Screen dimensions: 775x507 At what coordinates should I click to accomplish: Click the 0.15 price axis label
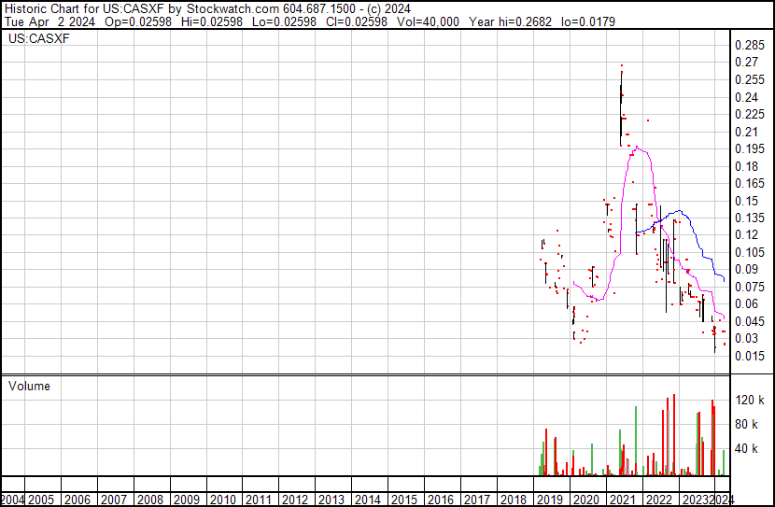coord(746,201)
